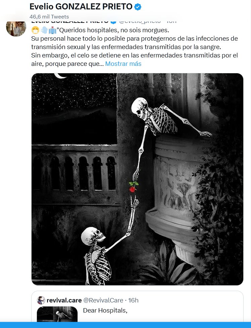Click the @evelio_prieto handle in tweet header
Image resolution: width=251 pixels, height=328 pixels.
click(x=140, y=22)
